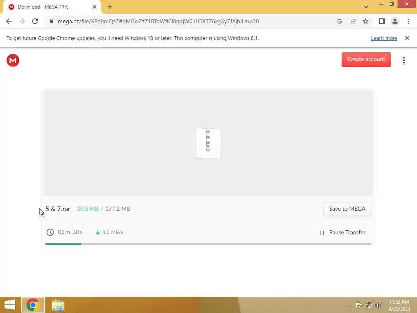Image resolution: width=417 pixels, height=313 pixels.
Task: Share this page via share icon
Action: pyautogui.click(x=353, y=21)
